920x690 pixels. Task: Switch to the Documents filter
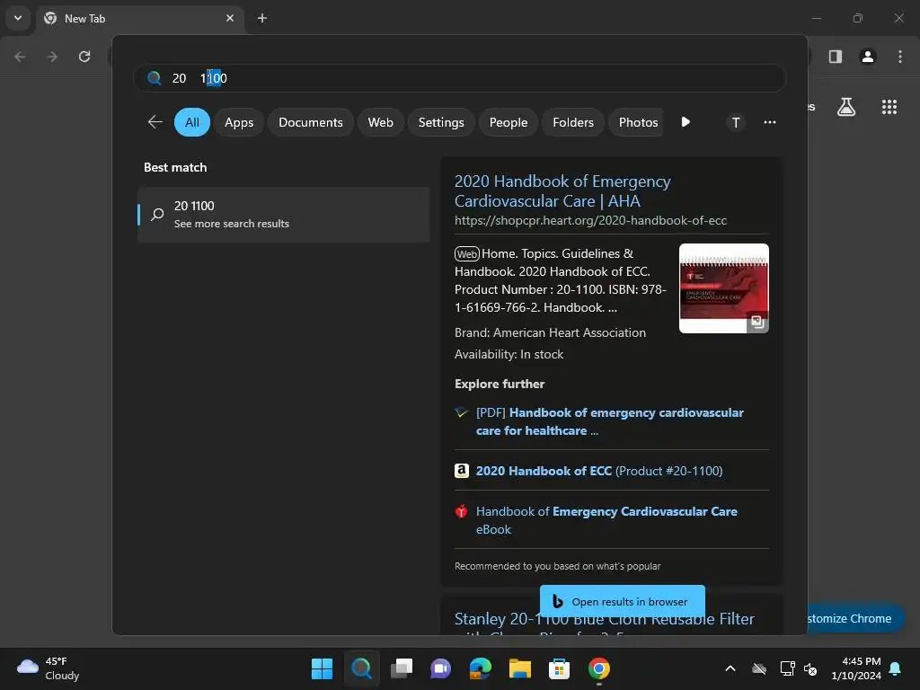310,122
